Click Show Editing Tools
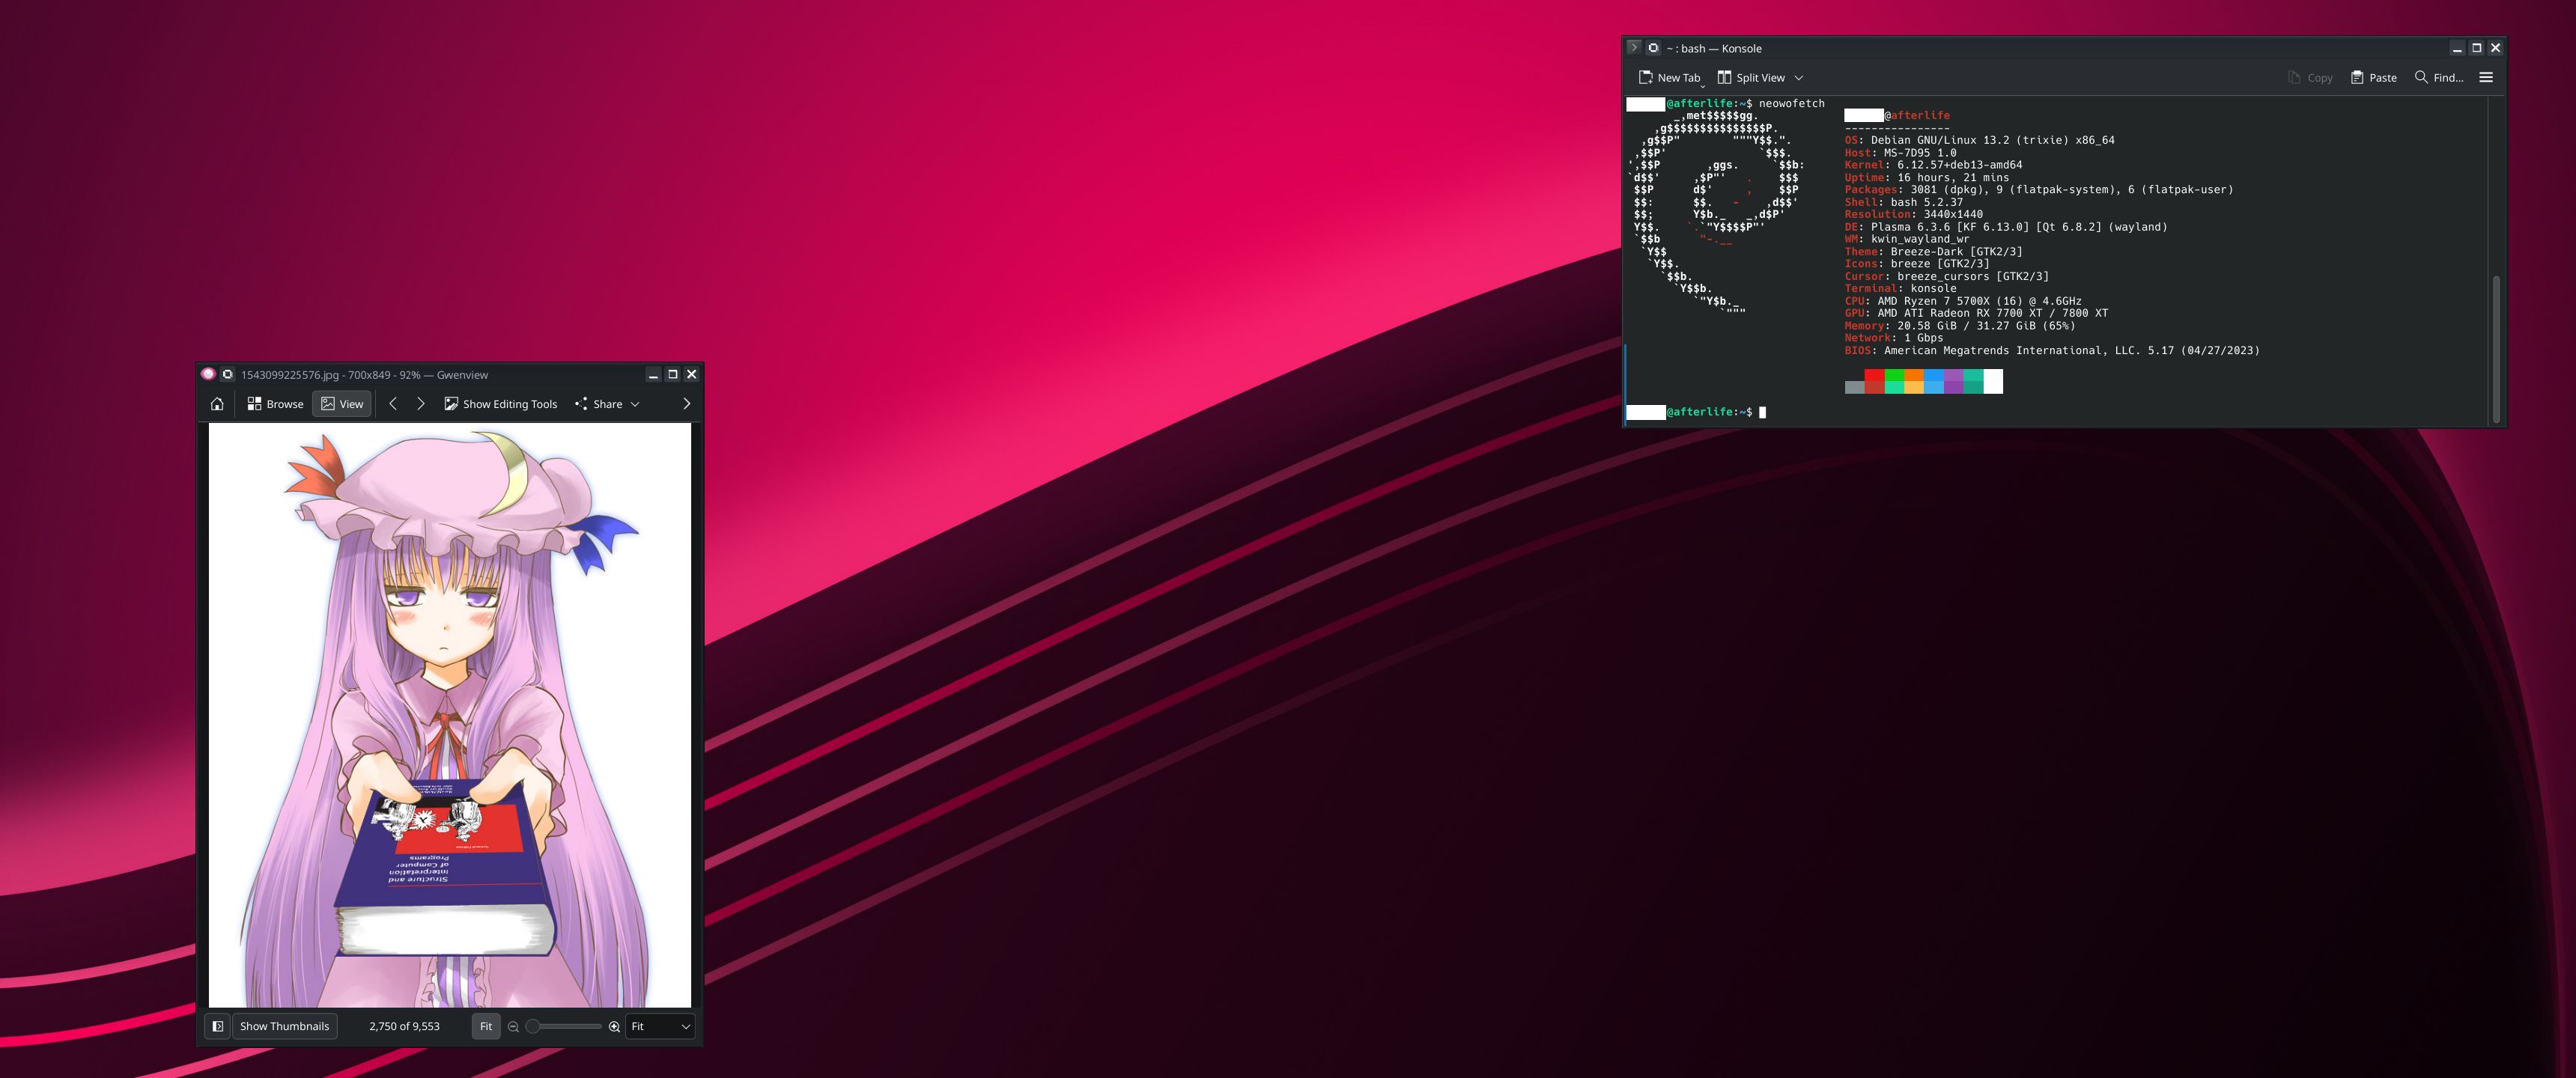2576x1078 pixels. [x=500, y=404]
